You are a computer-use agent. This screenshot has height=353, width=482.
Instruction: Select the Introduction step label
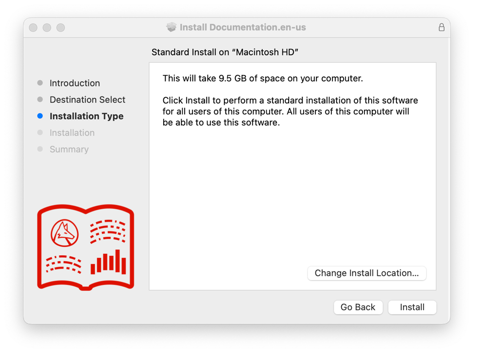pos(75,83)
